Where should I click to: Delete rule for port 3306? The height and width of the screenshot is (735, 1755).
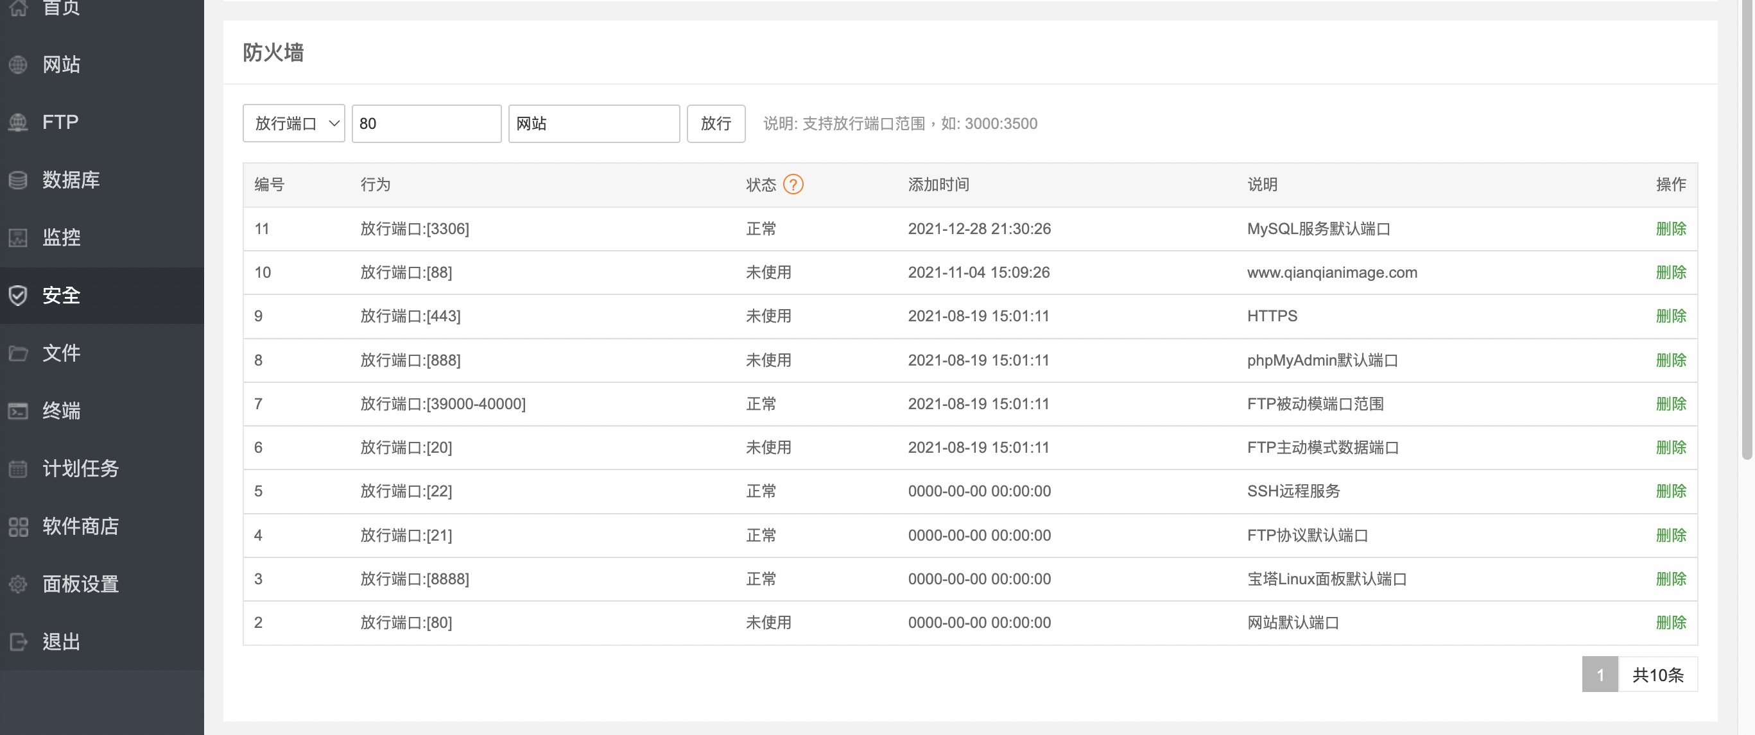point(1670,229)
